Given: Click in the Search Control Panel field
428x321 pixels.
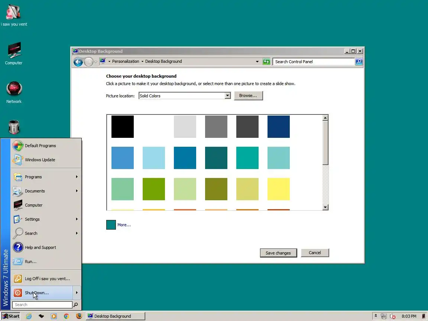Looking at the screenshot, I should pos(314,62).
